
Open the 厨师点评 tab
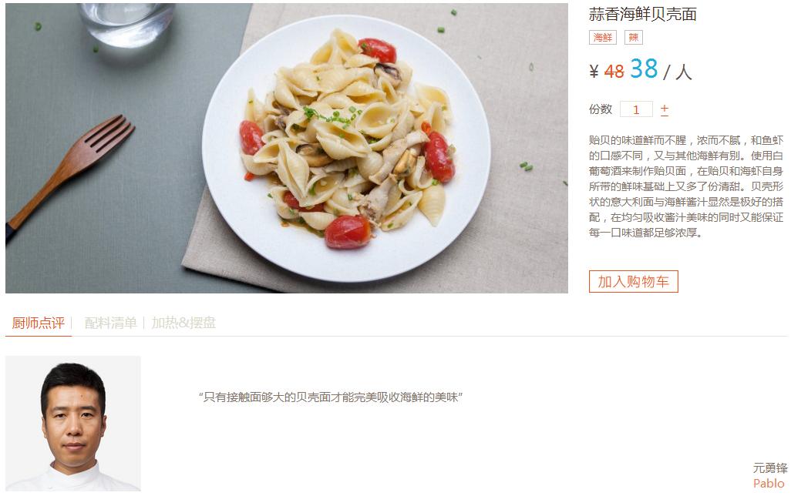coord(39,323)
